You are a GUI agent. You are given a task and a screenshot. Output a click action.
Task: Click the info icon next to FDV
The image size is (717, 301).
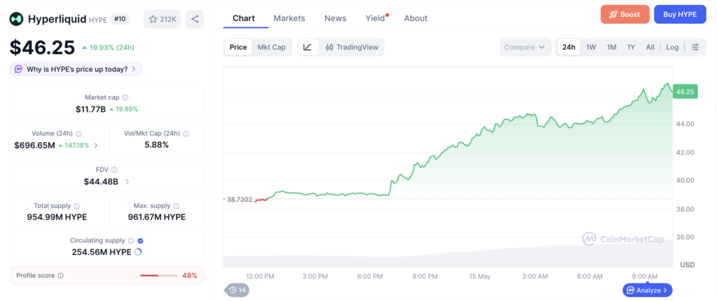[x=114, y=169]
